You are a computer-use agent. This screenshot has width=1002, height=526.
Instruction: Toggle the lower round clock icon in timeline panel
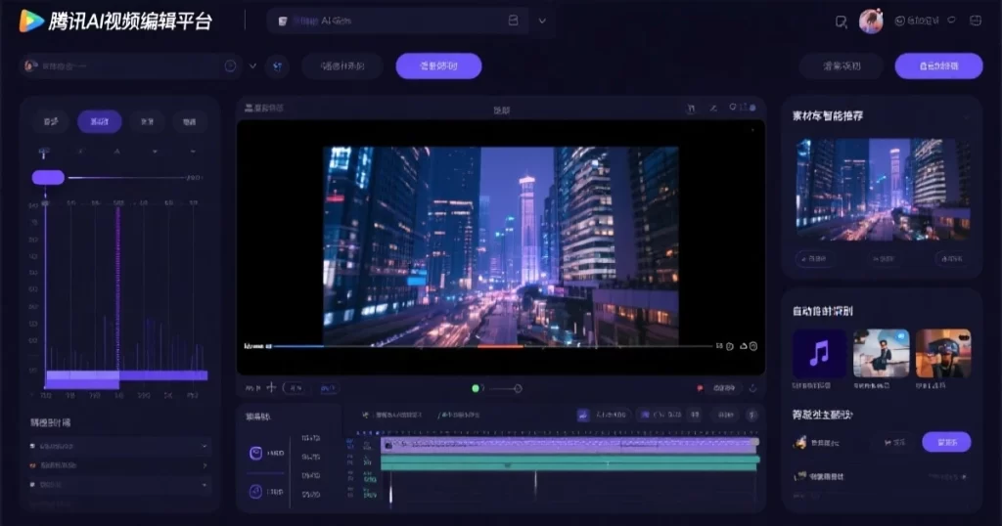point(255,491)
